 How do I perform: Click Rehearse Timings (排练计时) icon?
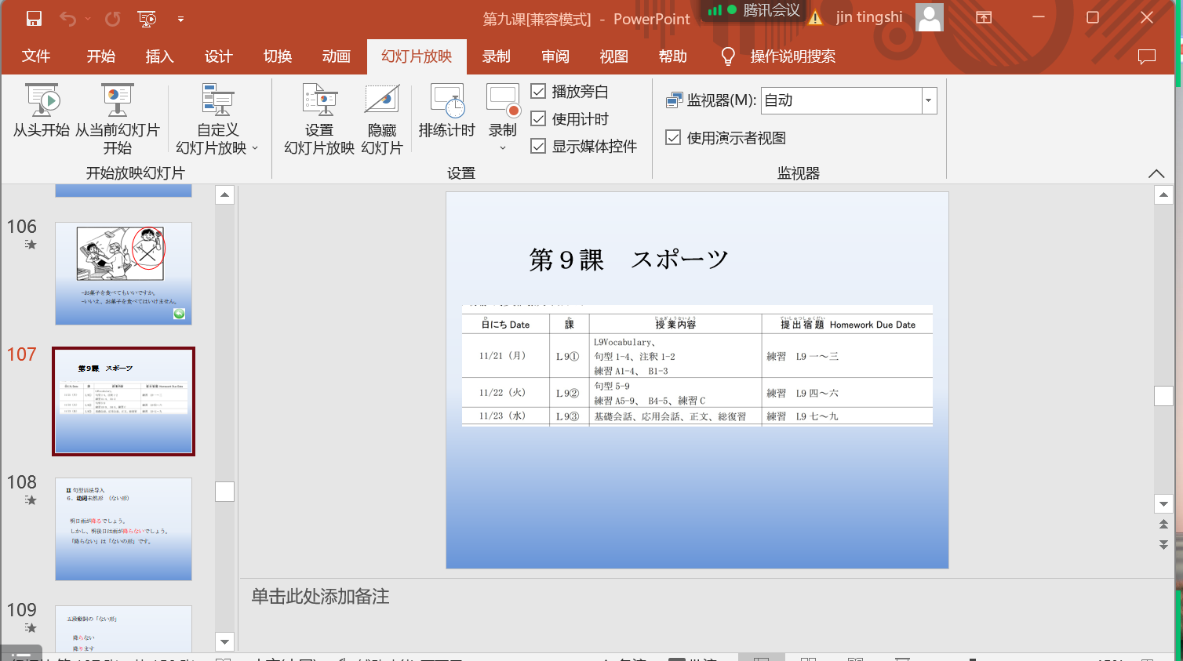coord(446,100)
